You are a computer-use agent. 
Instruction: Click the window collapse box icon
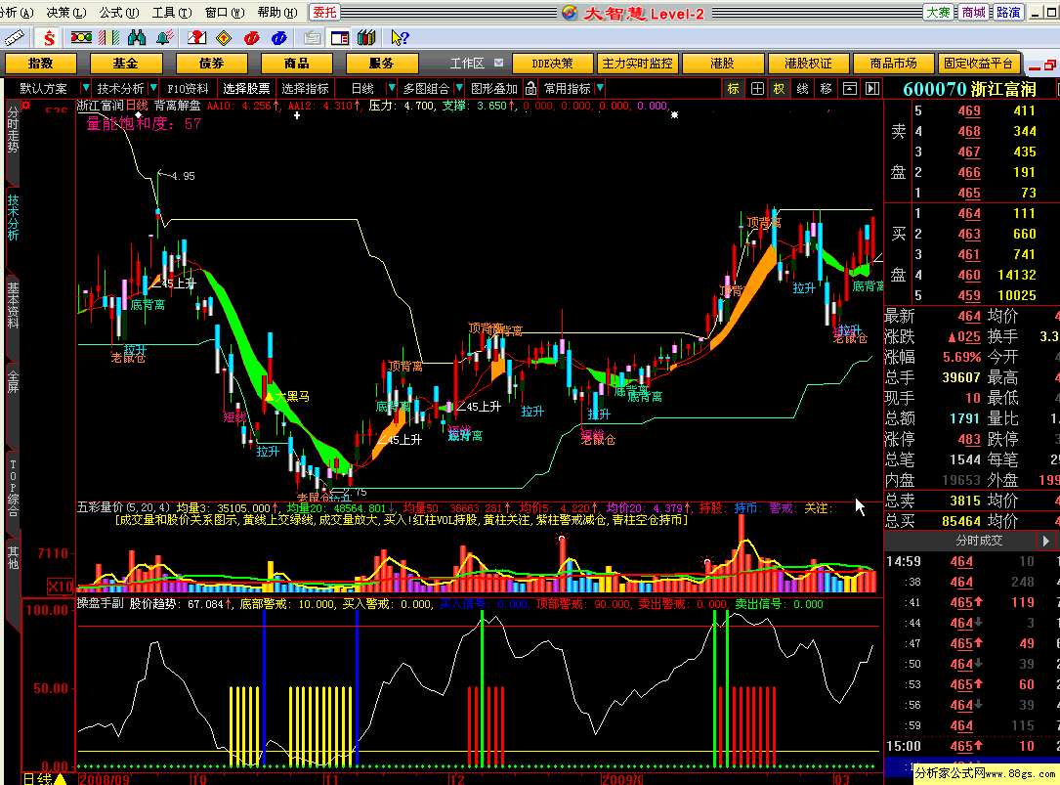(850, 89)
